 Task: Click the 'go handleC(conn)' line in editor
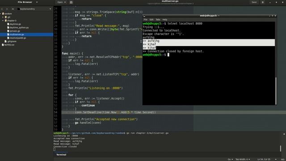click(x=88, y=123)
